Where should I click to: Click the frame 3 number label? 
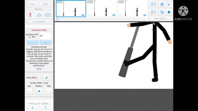pyautogui.click(x=121, y=2)
